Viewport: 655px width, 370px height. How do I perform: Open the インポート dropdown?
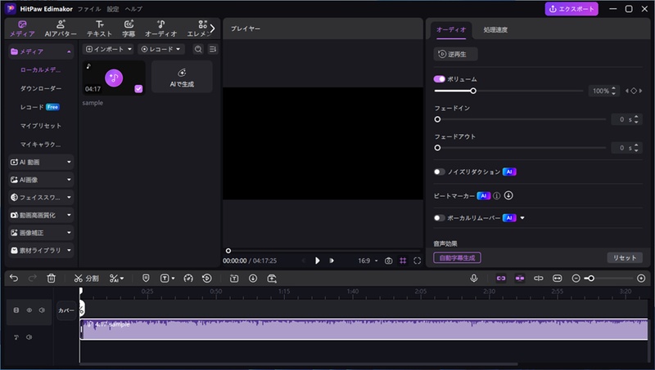(108, 49)
